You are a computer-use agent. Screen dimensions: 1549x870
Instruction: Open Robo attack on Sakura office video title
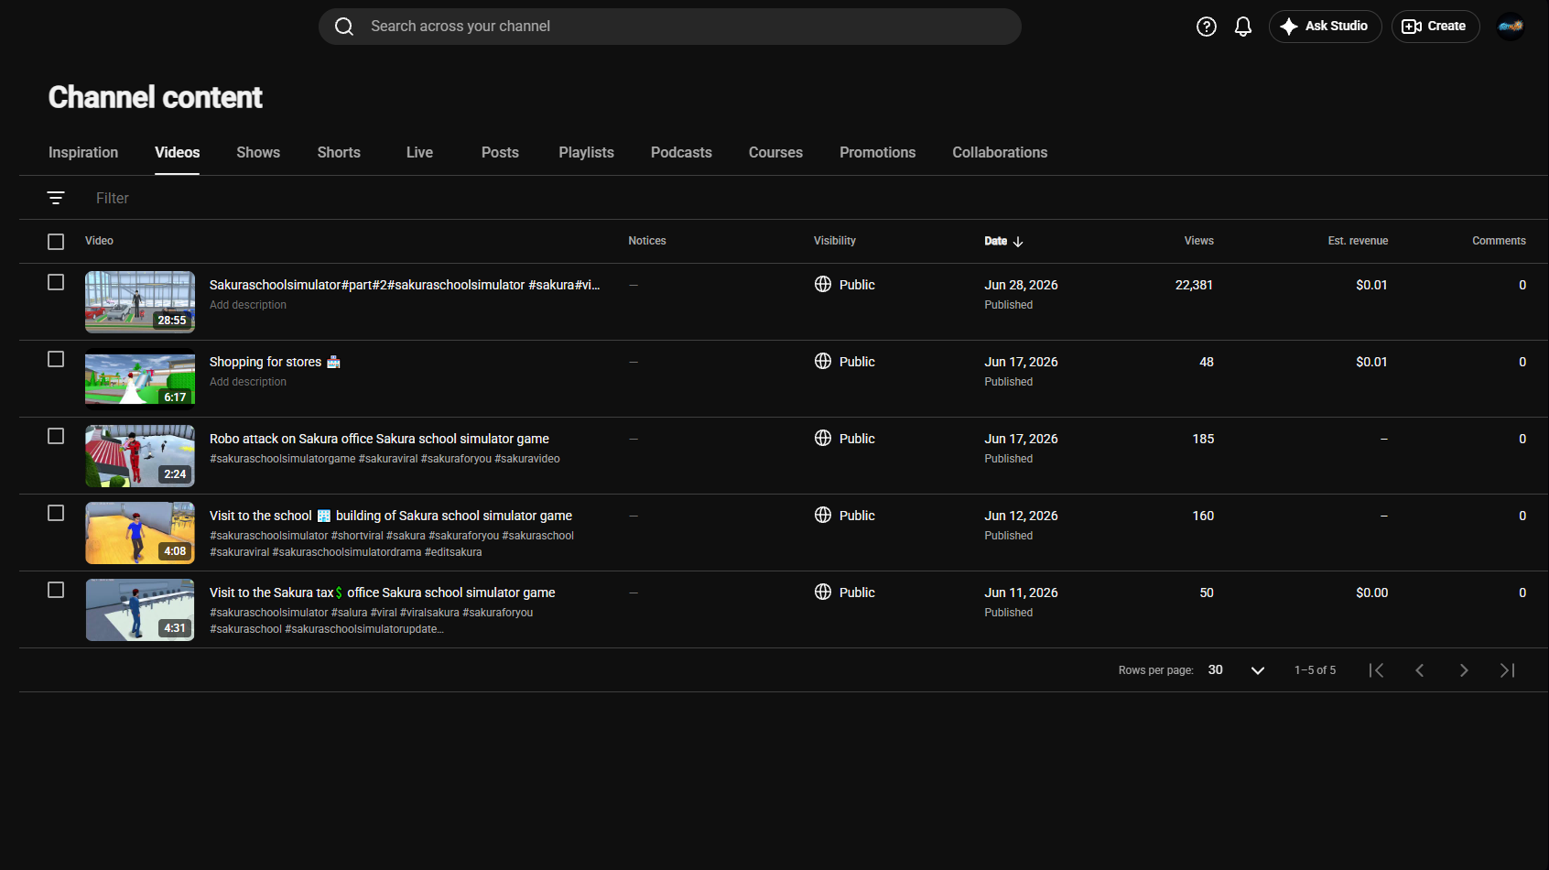379,439
